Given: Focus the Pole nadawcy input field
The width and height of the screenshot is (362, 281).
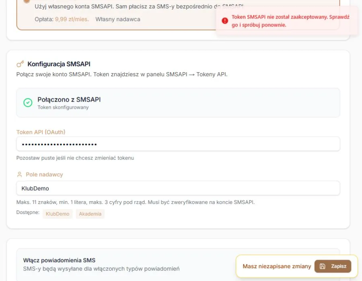Looking at the screenshot, I should click(178, 188).
